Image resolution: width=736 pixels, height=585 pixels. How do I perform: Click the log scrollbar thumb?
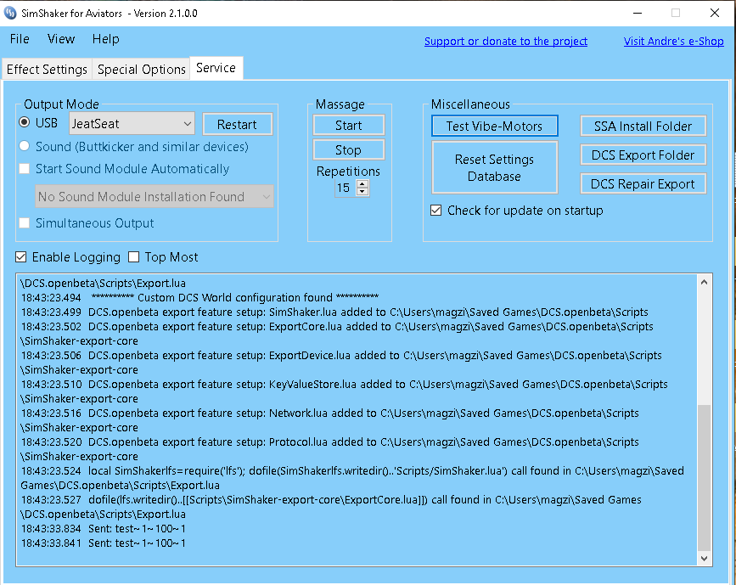pyautogui.click(x=704, y=477)
